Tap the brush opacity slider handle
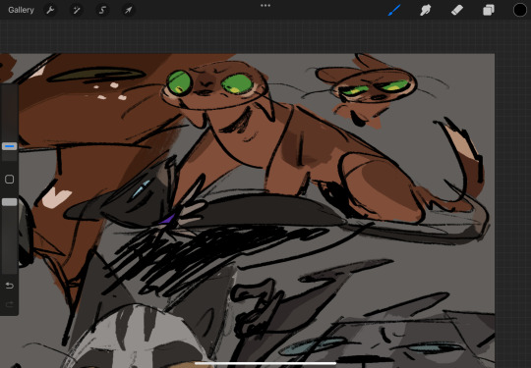The width and height of the screenshot is (531, 368). click(10, 202)
